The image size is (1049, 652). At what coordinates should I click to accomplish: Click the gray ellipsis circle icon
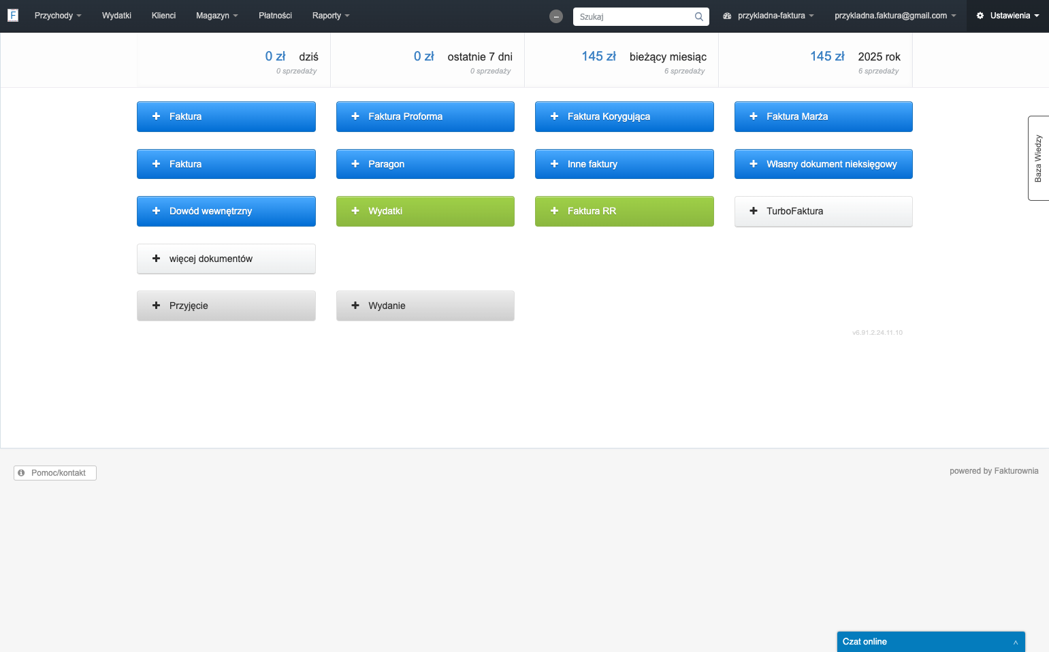(556, 16)
